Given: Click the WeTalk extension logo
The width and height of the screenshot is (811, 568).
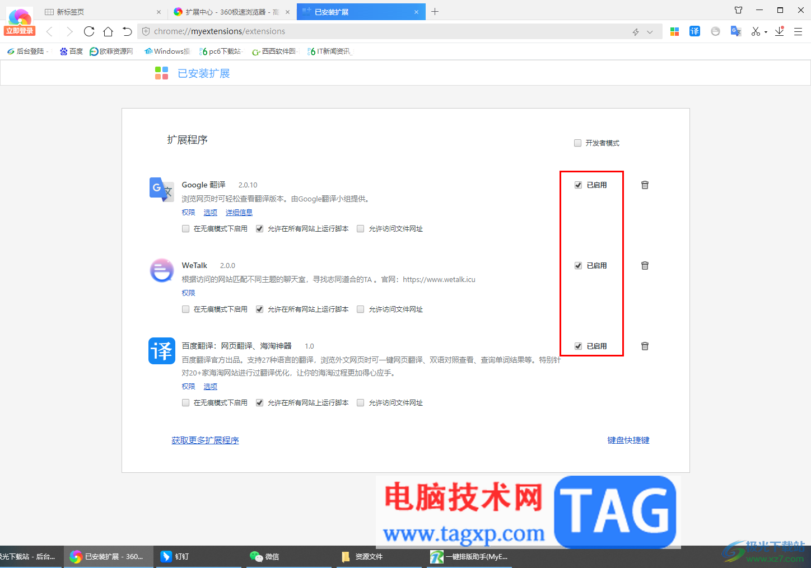Looking at the screenshot, I should (x=162, y=270).
